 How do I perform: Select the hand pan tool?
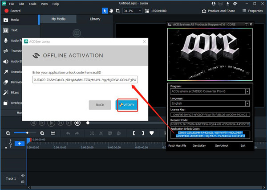111,11
